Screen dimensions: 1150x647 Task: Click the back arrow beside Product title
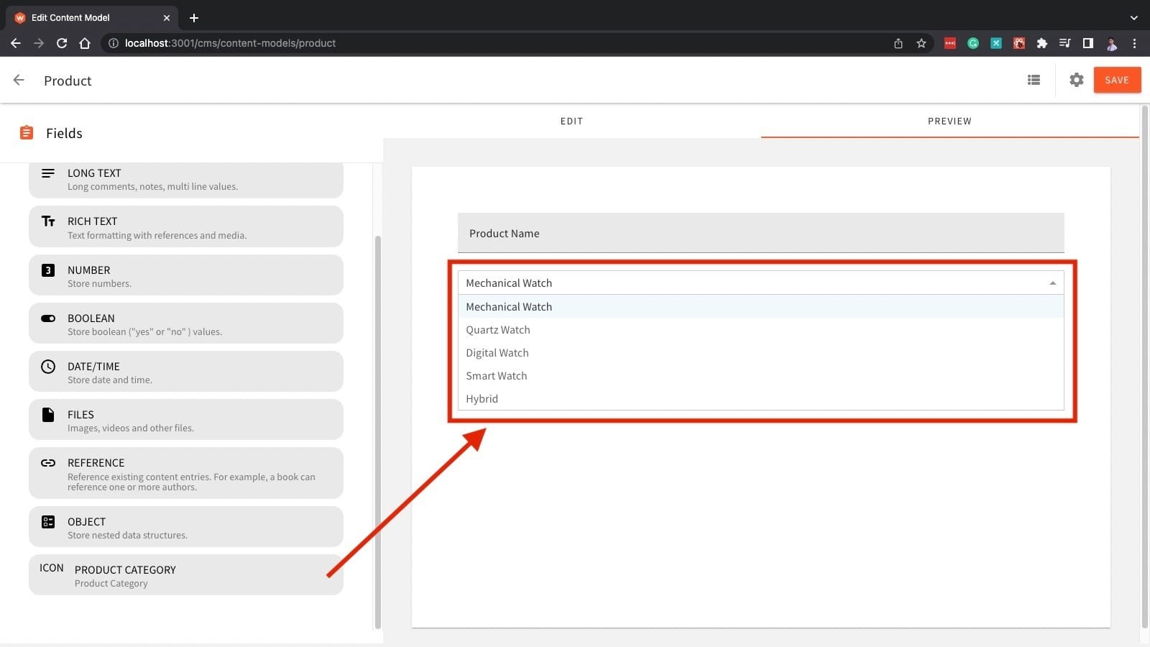click(x=19, y=81)
